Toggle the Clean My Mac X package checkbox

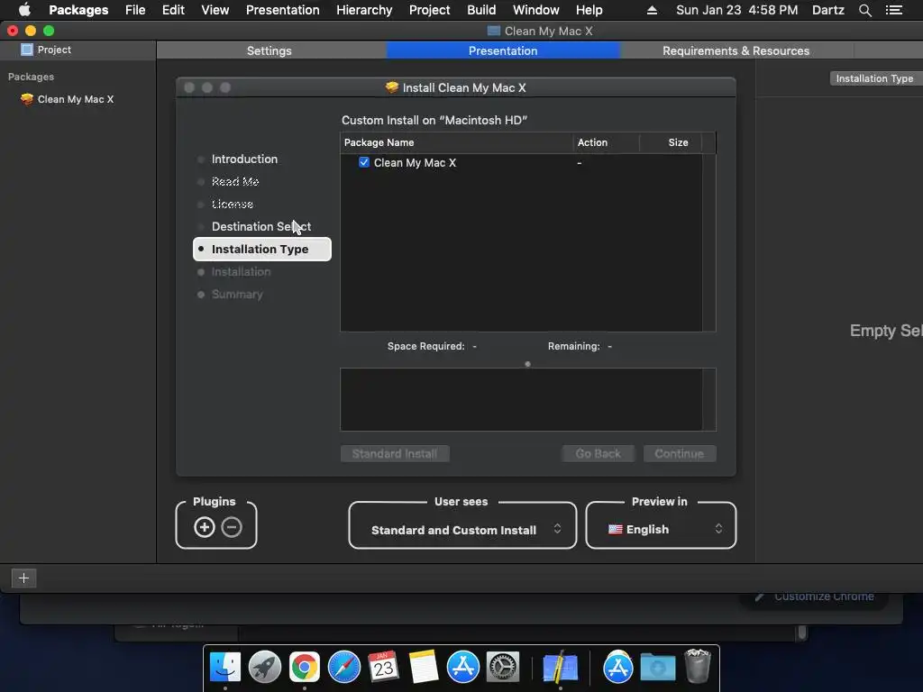pos(364,162)
